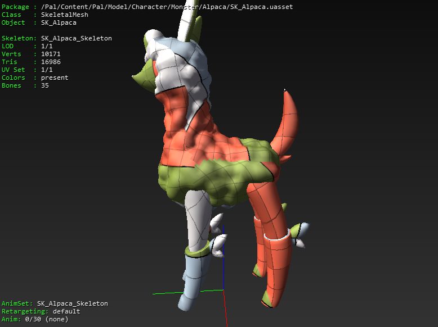Viewport: 438px width, 327px height.
Task: Click the Anim value 0/30 (none)
Action: 47,319
